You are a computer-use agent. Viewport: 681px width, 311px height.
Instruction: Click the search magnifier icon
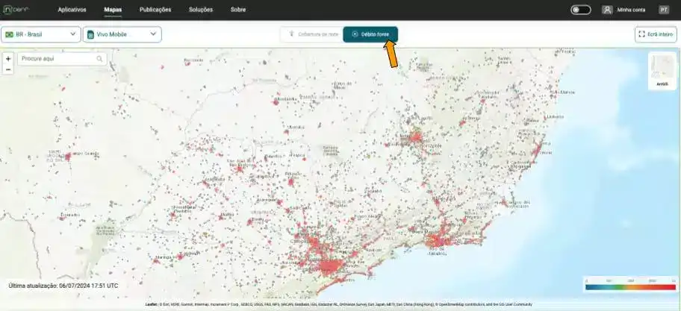(x=99, y=59)
